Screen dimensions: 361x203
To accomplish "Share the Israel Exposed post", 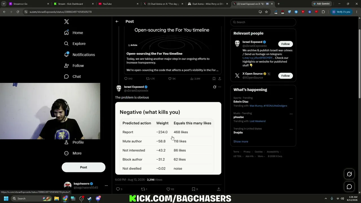I will tap(219, 189).
